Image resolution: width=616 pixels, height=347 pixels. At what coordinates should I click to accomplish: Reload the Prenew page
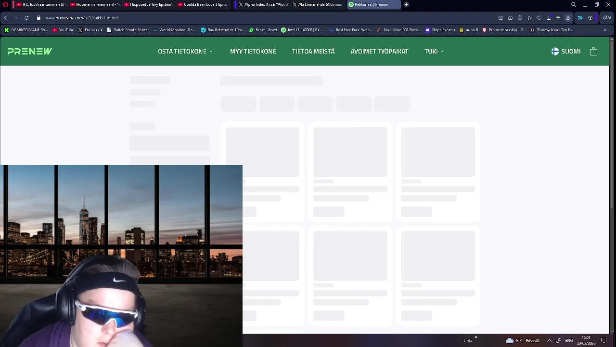26,18
